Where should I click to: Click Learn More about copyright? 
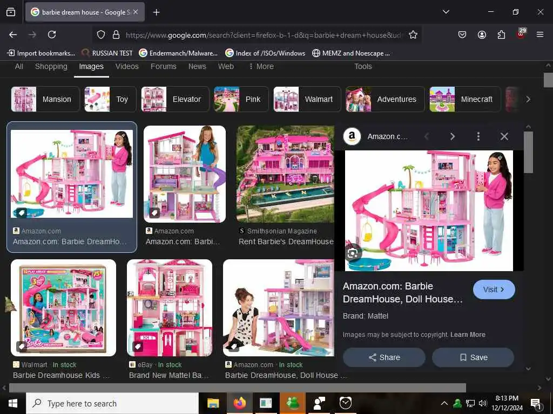point(468,335)
